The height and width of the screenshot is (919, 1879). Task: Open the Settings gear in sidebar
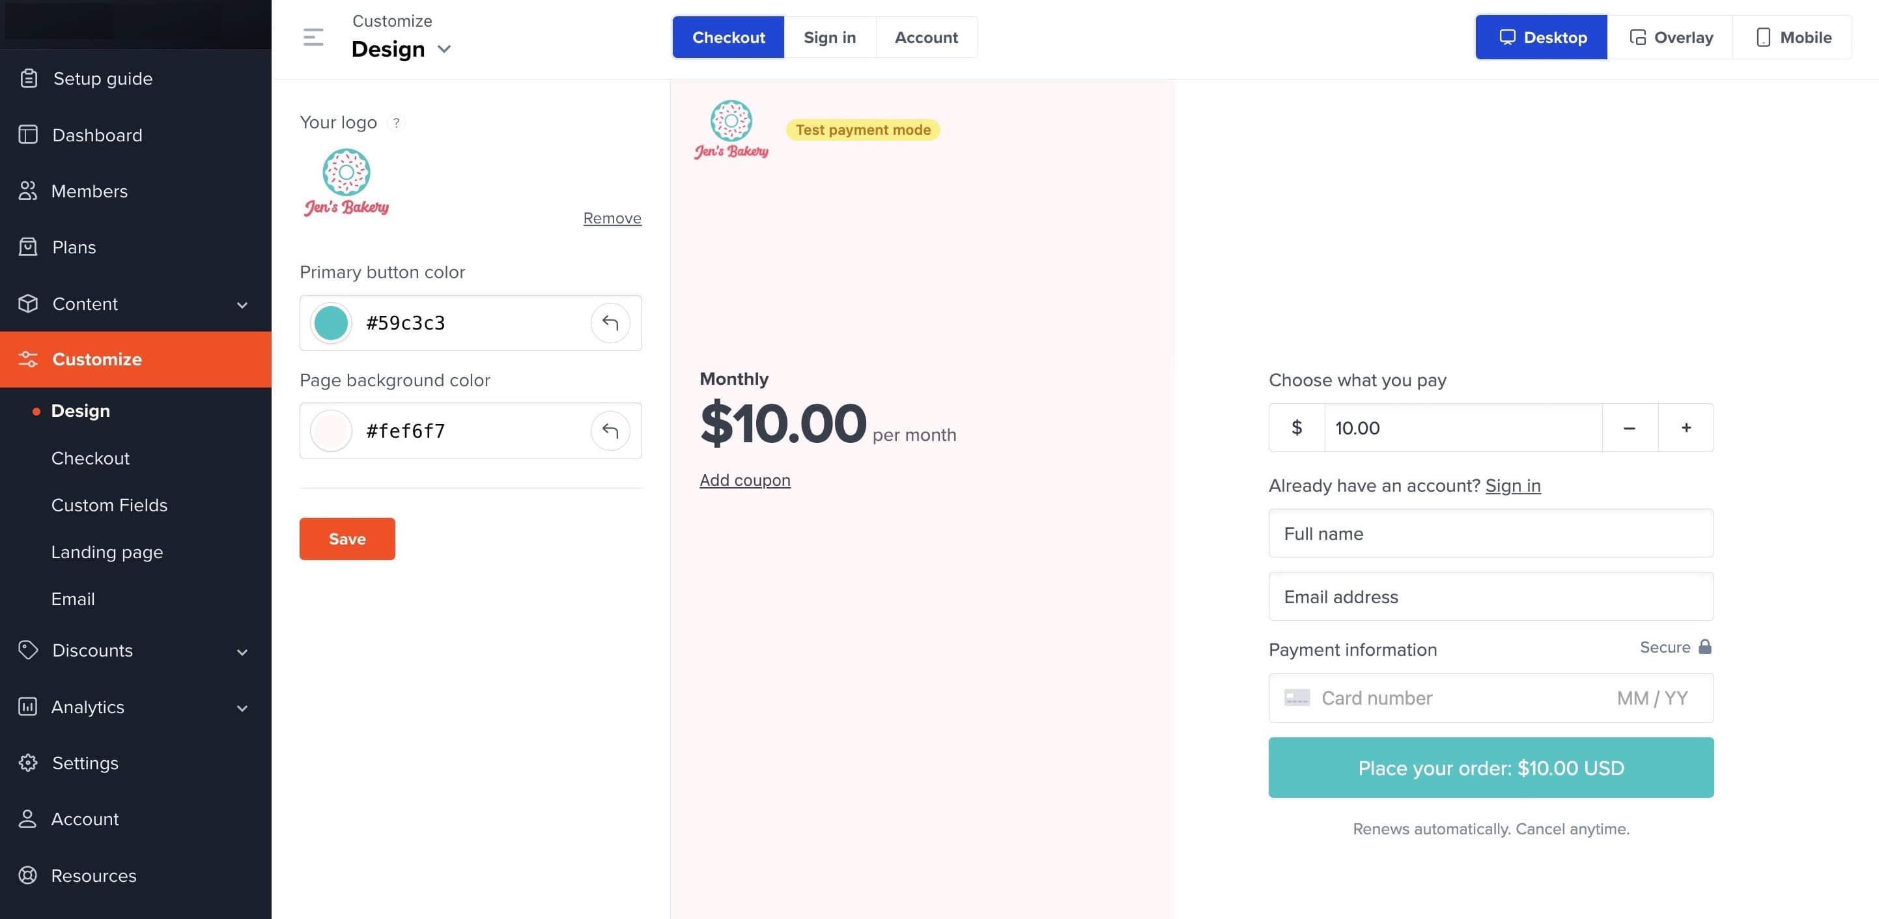[28, 763]
